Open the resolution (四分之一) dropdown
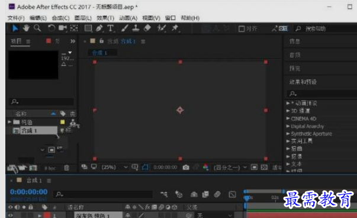 (230, 168)
